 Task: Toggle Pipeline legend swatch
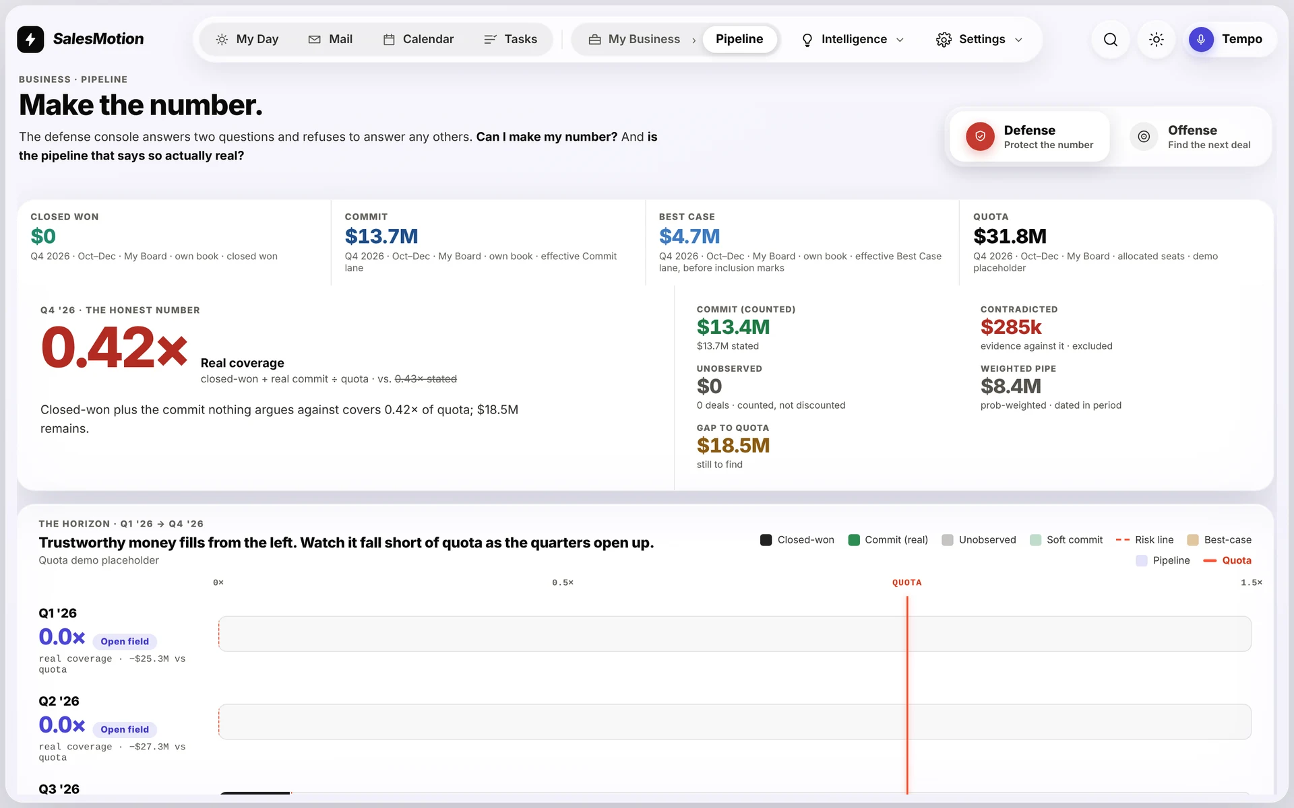click(1142, 560)
